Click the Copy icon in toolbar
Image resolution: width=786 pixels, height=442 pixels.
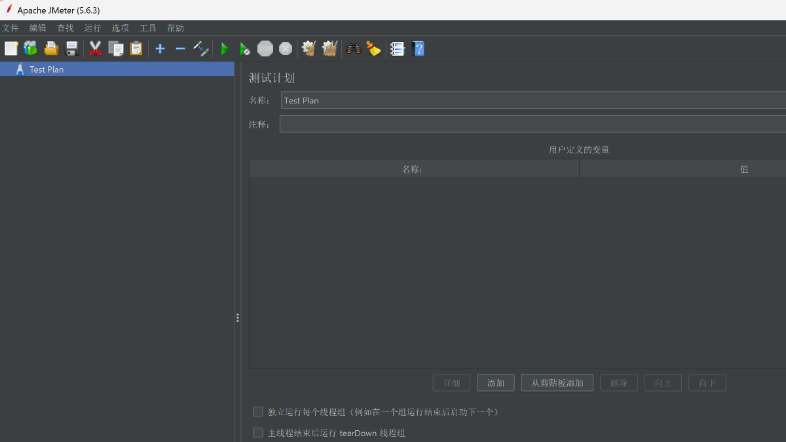tap(116, 48)
